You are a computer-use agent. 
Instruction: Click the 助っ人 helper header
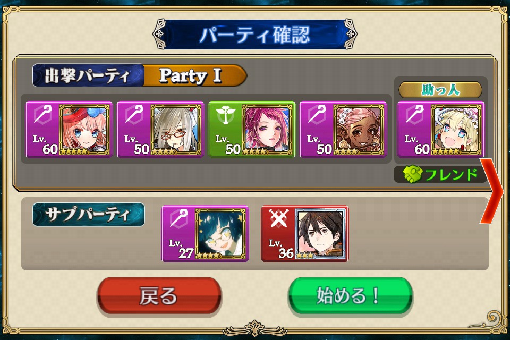(440, 90)
